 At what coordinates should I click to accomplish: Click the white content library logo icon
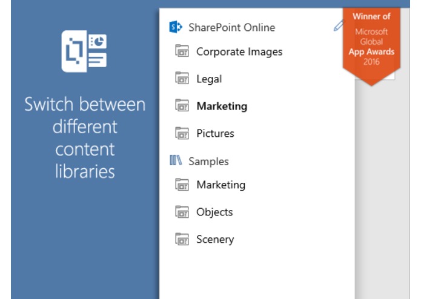(84, 51)
